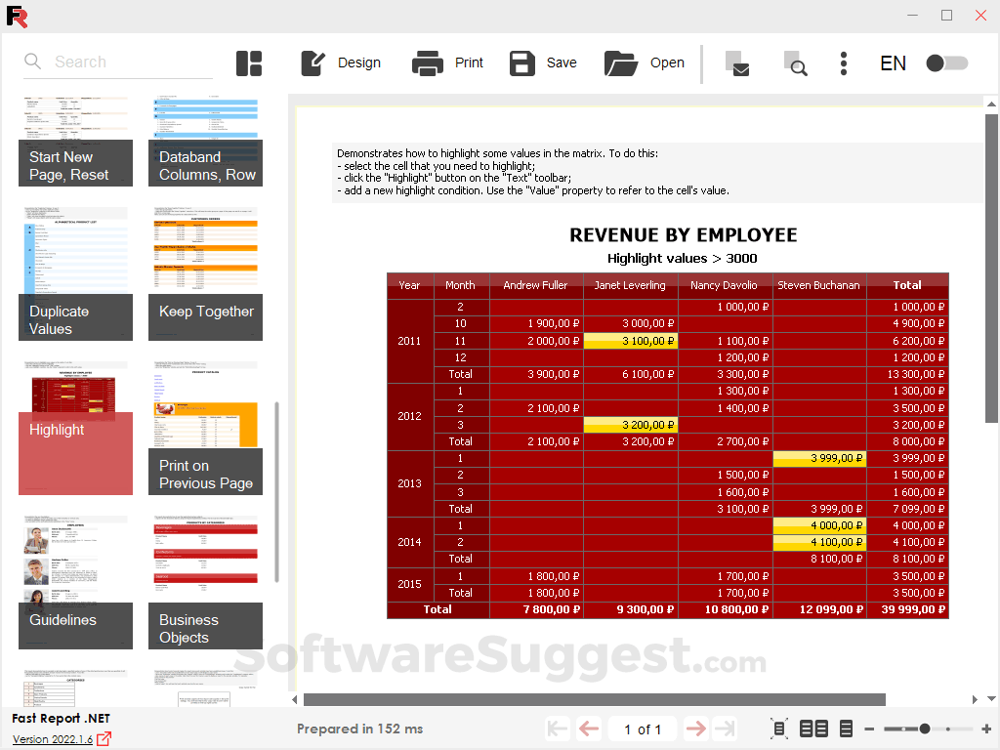Screen dimensions: 1000x750
Task: Click the Open button to load a report
Action: (645, 62)
